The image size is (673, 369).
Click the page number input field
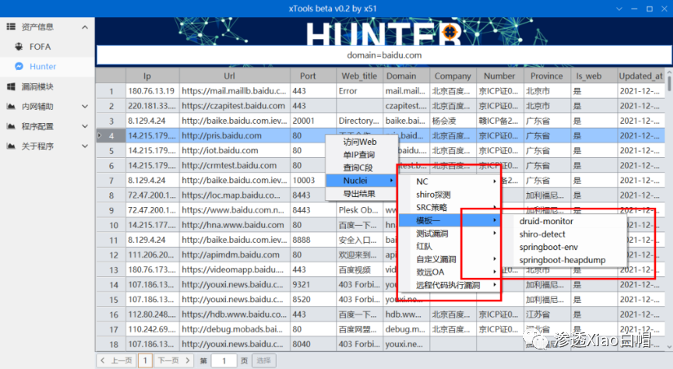[224, 360]
